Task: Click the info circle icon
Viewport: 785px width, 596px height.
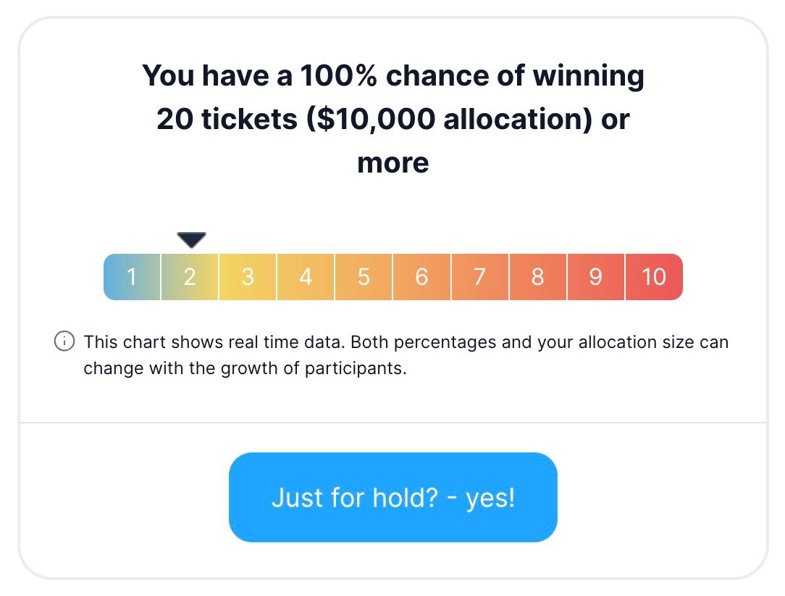Action: point(64,342)
